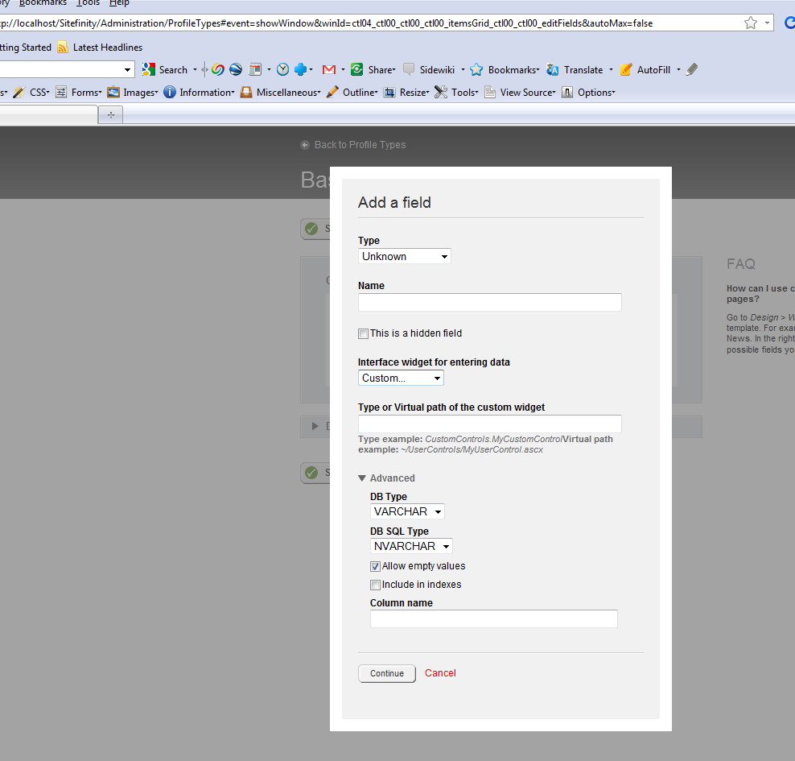Toggle 'This is a hidden field' checkbox
The image size is (795, 761).
[x=363, y=334]
